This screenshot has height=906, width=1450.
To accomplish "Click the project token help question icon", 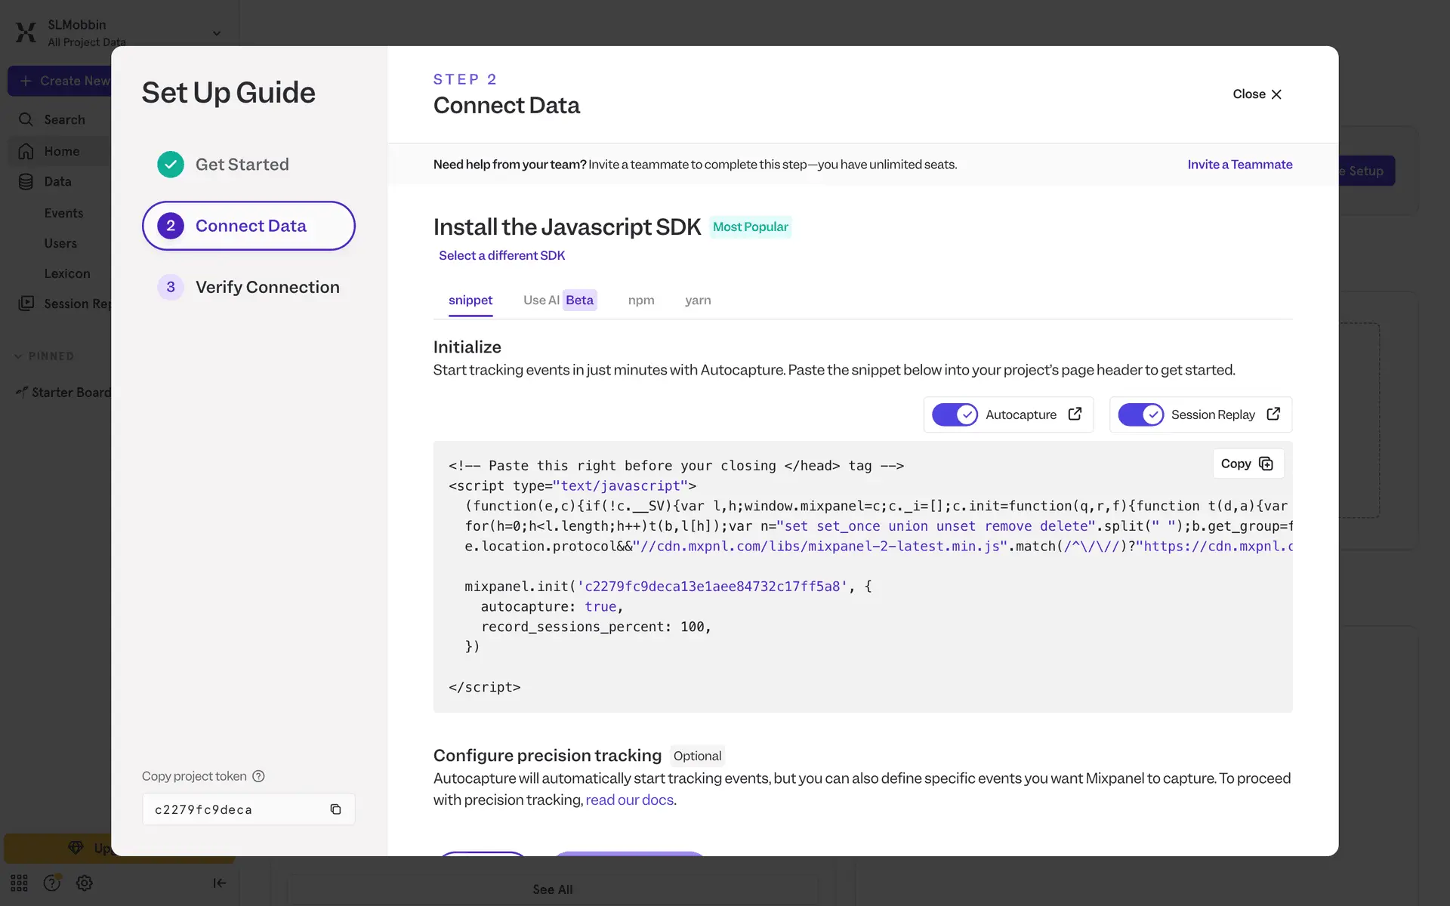I will click(x=258, y=776).
